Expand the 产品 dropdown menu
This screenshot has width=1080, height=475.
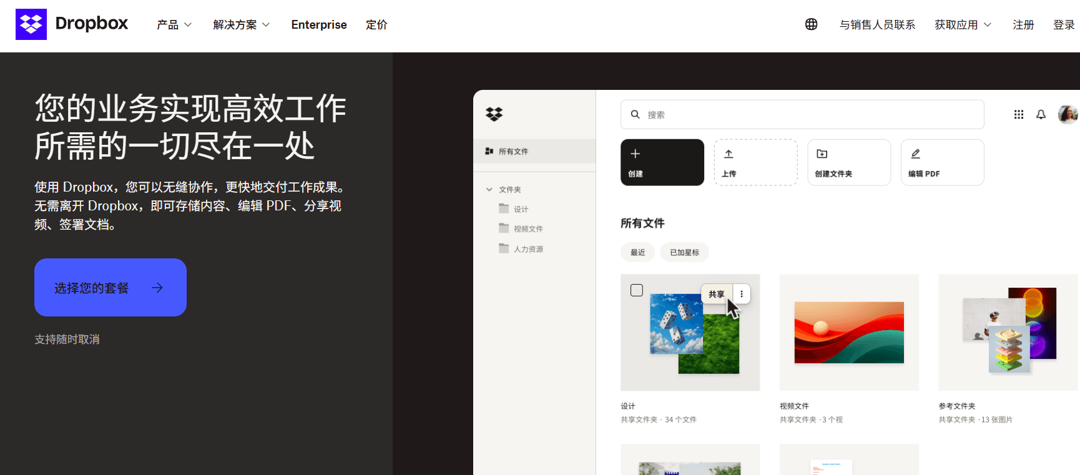(174, 24)
